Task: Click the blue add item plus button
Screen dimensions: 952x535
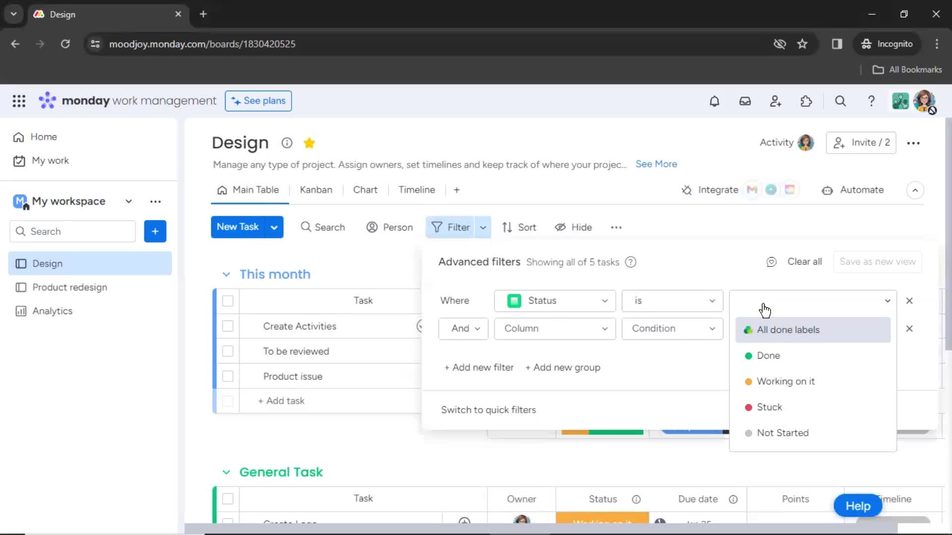Action: [x=155, y=231]
